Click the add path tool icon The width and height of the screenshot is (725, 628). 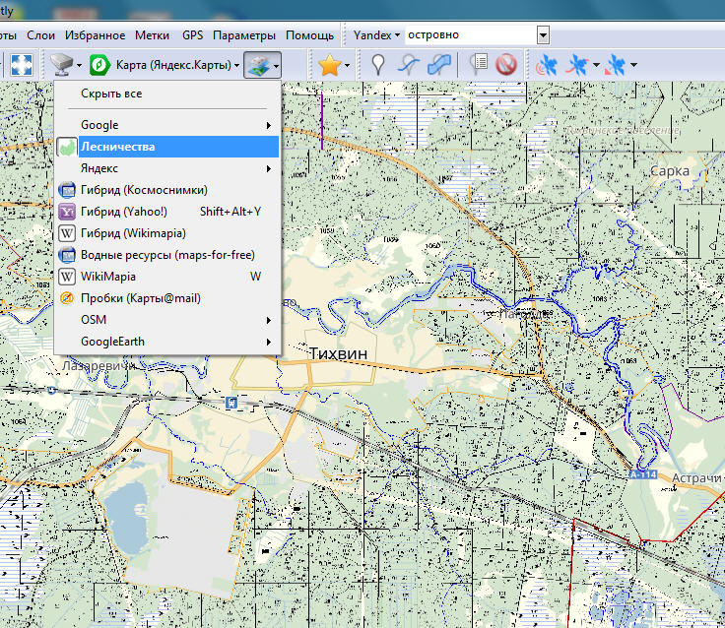[x=408, y=65]
